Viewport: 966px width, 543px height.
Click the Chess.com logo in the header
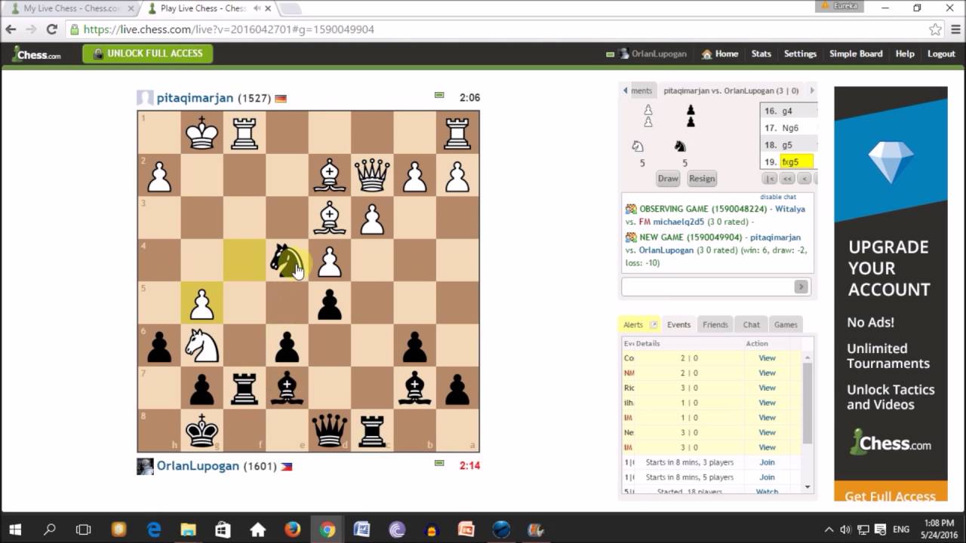tap(36, 54)
